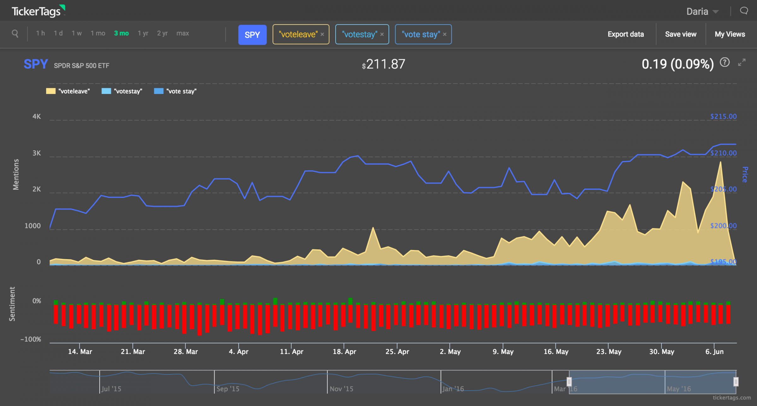Remove the "voteleave" tag
This screenshot has width=757, height=406.
pos(322,34)
